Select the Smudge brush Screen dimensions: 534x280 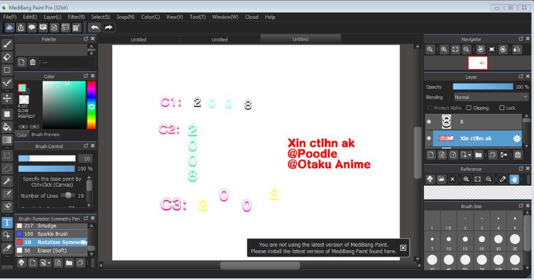52,226
